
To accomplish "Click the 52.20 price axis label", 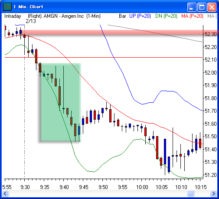I will click(x=211, y=47).
